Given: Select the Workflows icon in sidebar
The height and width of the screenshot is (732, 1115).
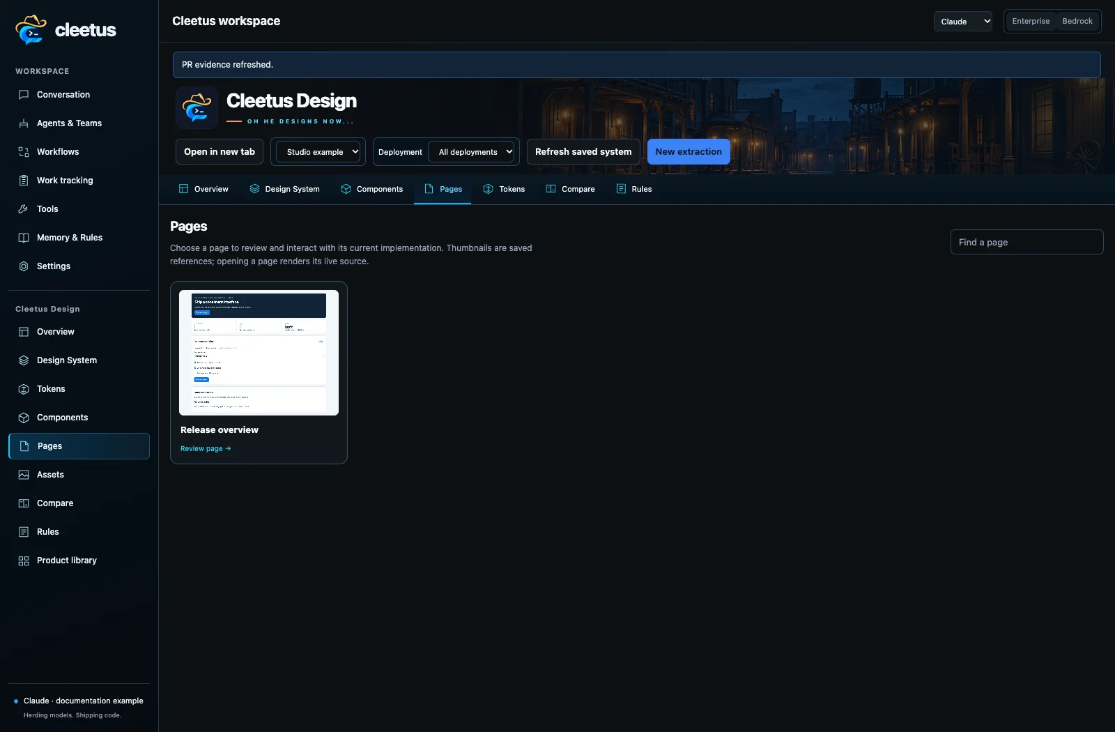Looking at the screenshot, I should [24, 152].
